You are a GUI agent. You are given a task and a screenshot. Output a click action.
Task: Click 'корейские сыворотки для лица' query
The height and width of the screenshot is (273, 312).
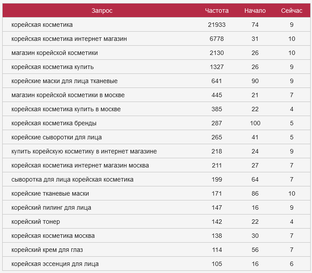coord(56,137)
